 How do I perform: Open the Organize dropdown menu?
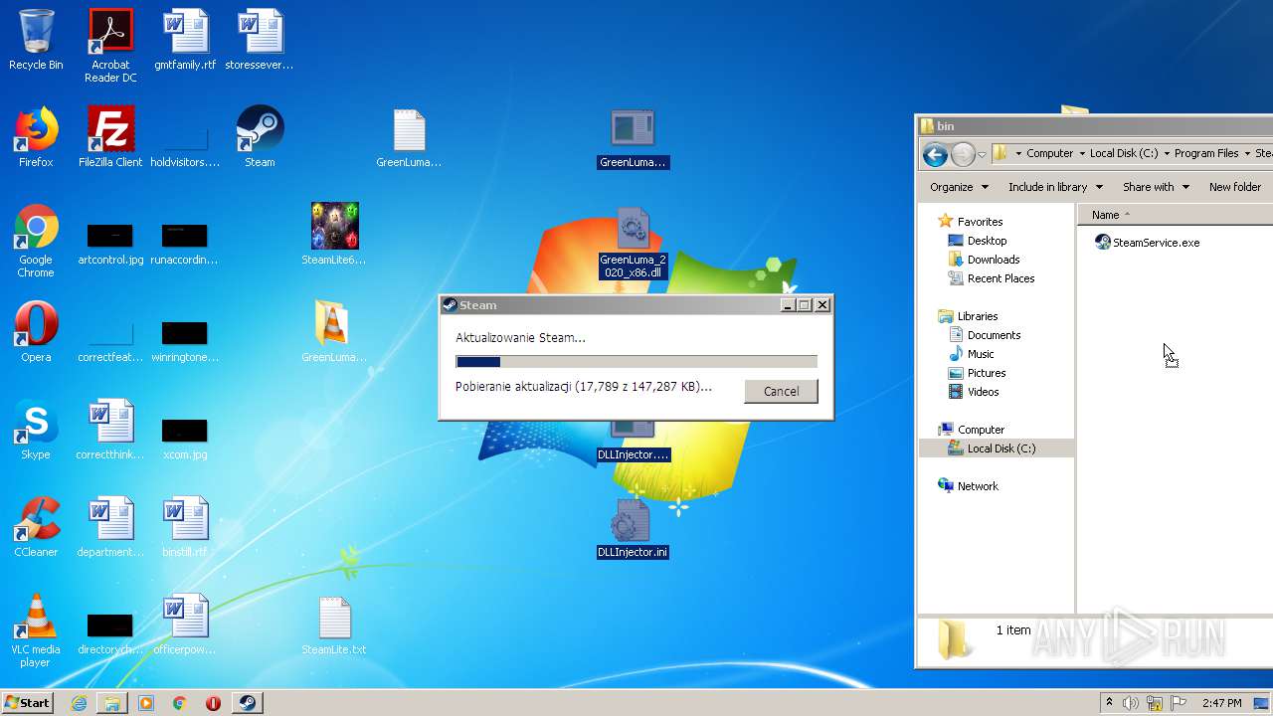coord(959,187)
